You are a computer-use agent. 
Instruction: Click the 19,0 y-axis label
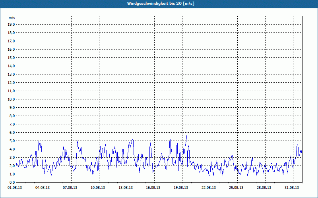[11, 25]
